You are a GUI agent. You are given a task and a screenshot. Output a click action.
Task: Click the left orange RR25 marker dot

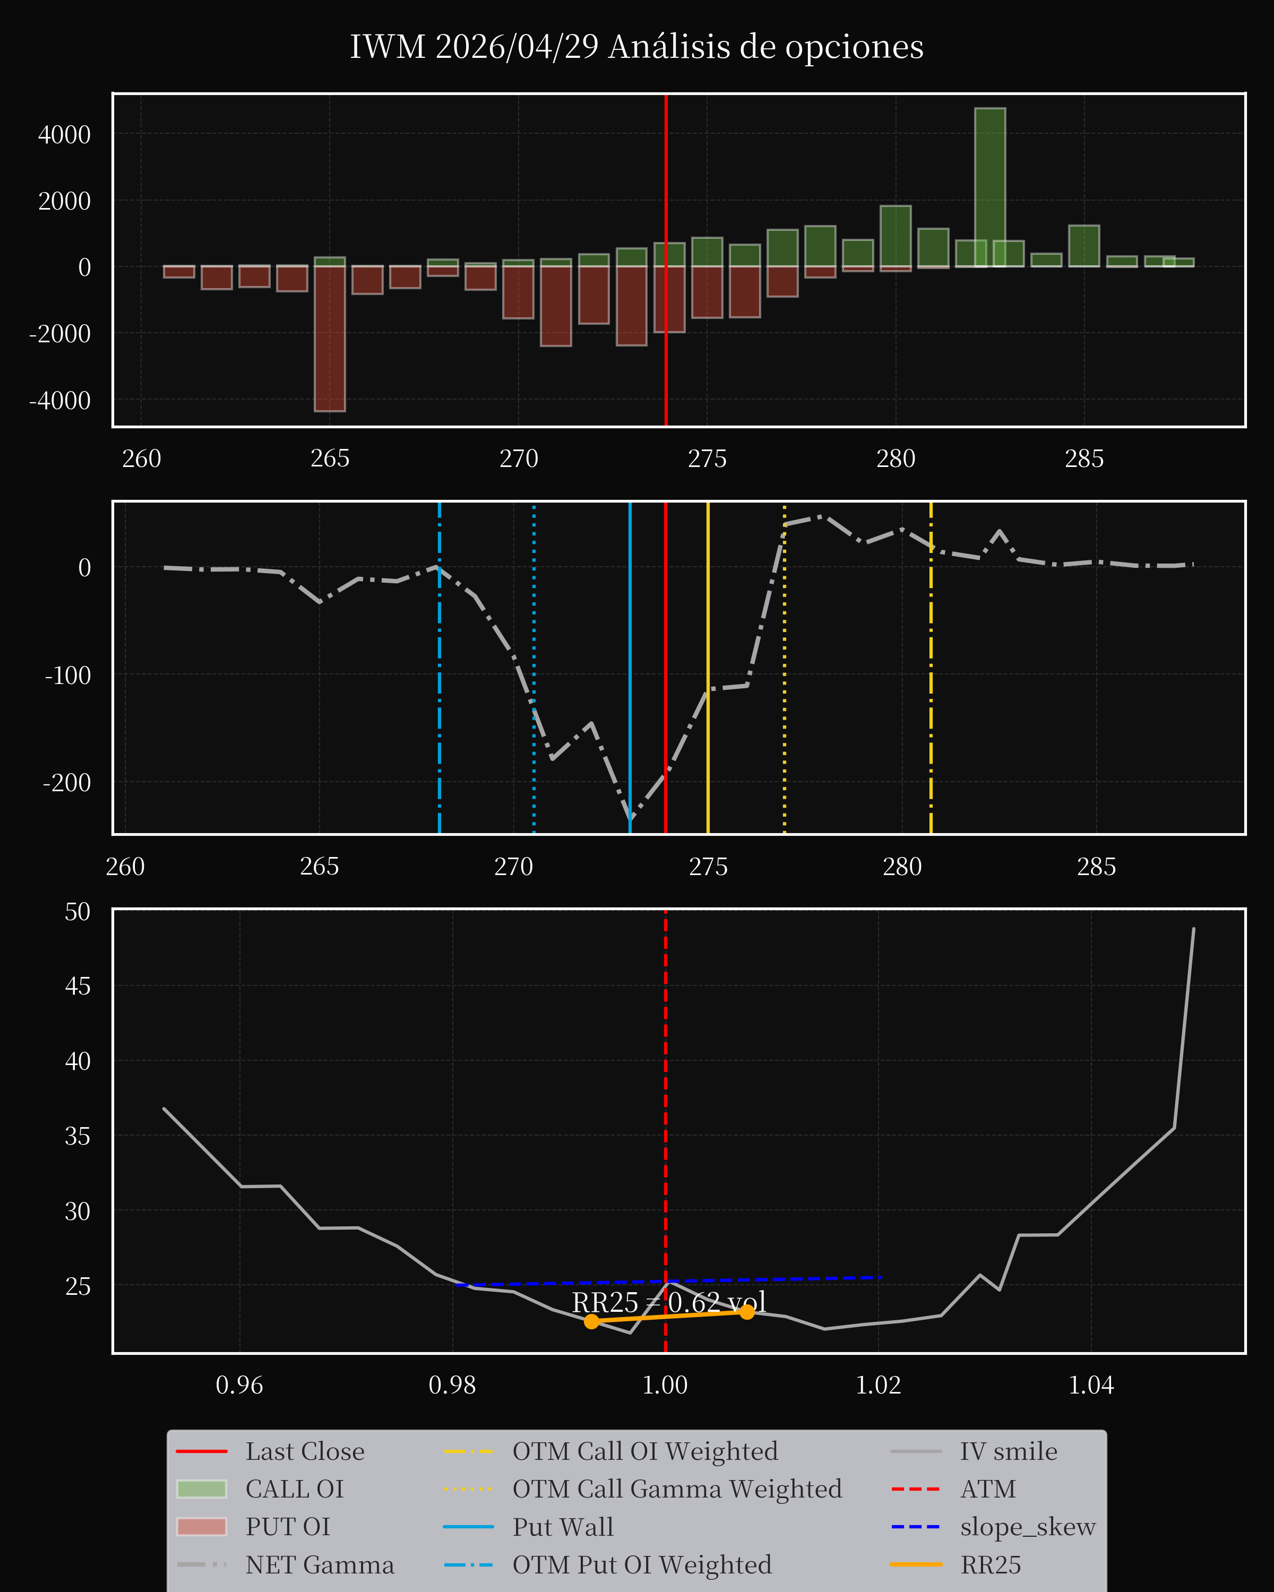tap(591, 1322)
